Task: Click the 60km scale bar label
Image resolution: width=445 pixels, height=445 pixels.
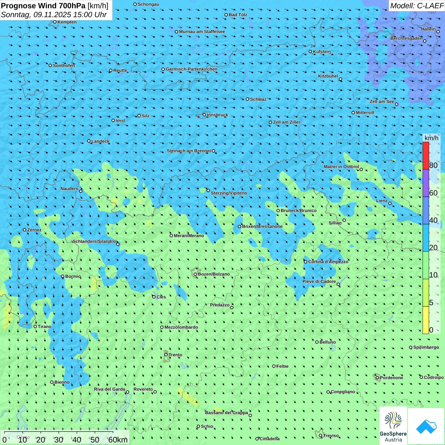Action: 118,440
